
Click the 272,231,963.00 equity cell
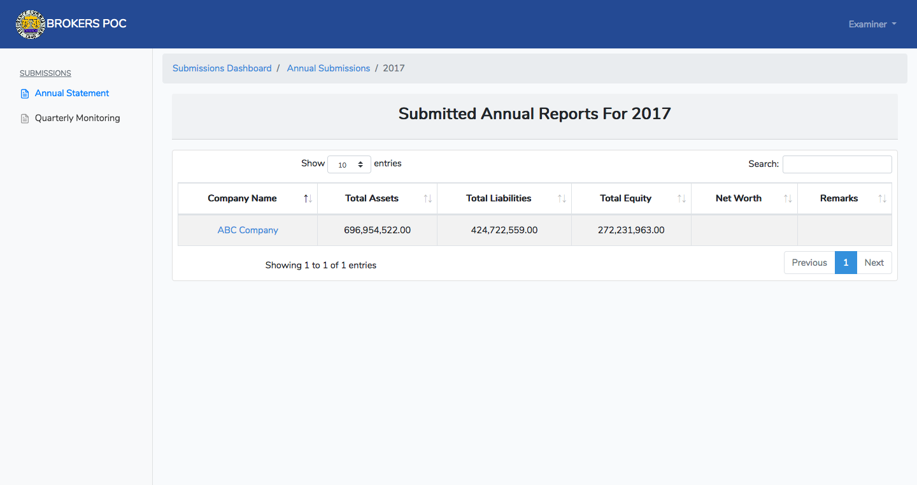point(631,230)
